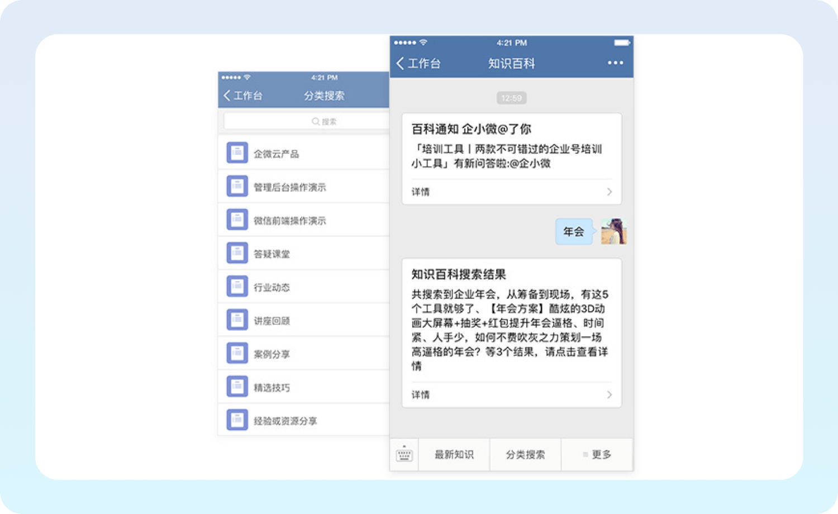The image size is (838, 514).
Task: Open the 精选技巧 category
Action: point(272,387)
